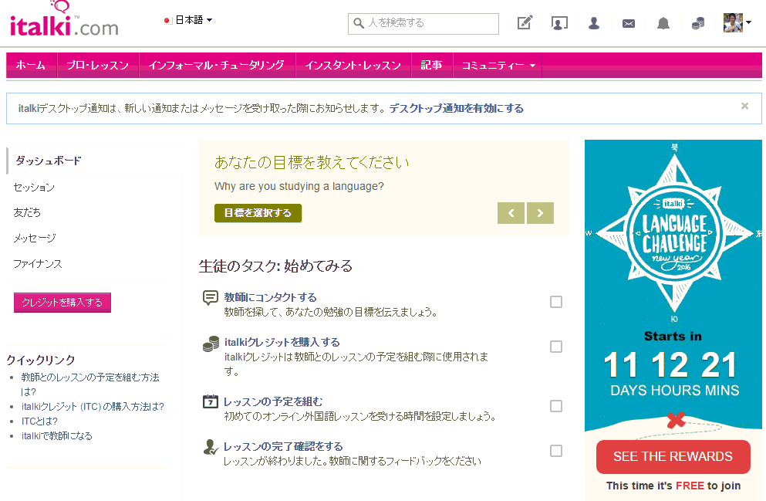Click the credits coins icon in header
This screenshot has width=766, height=501.
[698, 23]
